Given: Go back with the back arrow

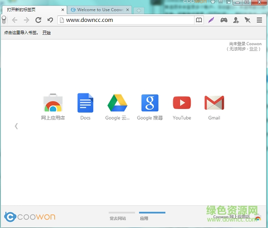Looking at the screenshot, I should coord(15,20).
